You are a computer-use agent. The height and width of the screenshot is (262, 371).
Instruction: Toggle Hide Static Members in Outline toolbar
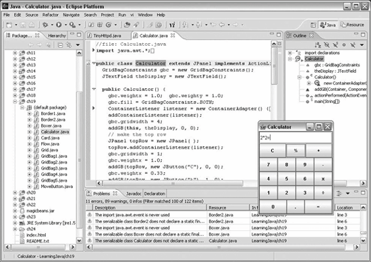click(x=335, y=44)
